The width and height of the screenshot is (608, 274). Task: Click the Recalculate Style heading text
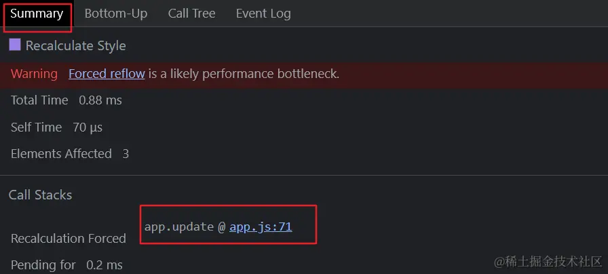(x=75, y=46)
